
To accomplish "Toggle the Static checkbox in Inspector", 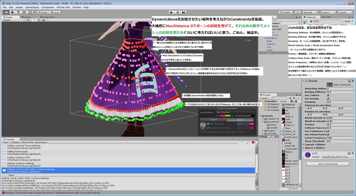I will pyautogui.click(x=343, y=21).
